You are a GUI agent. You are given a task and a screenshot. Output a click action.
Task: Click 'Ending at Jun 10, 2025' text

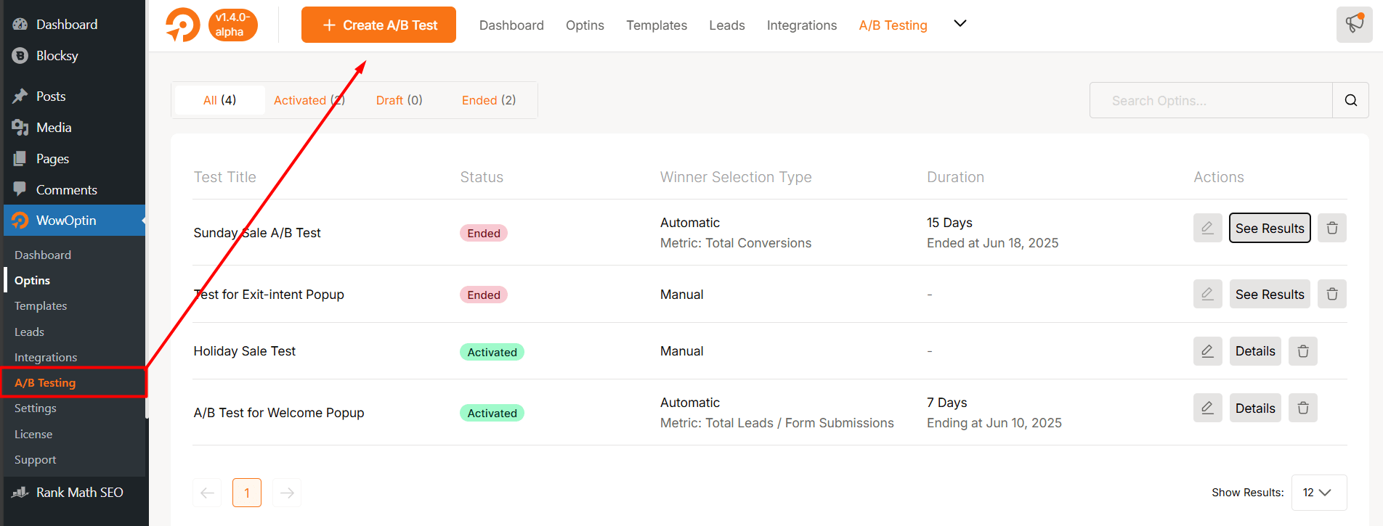(x=994, y=422)
